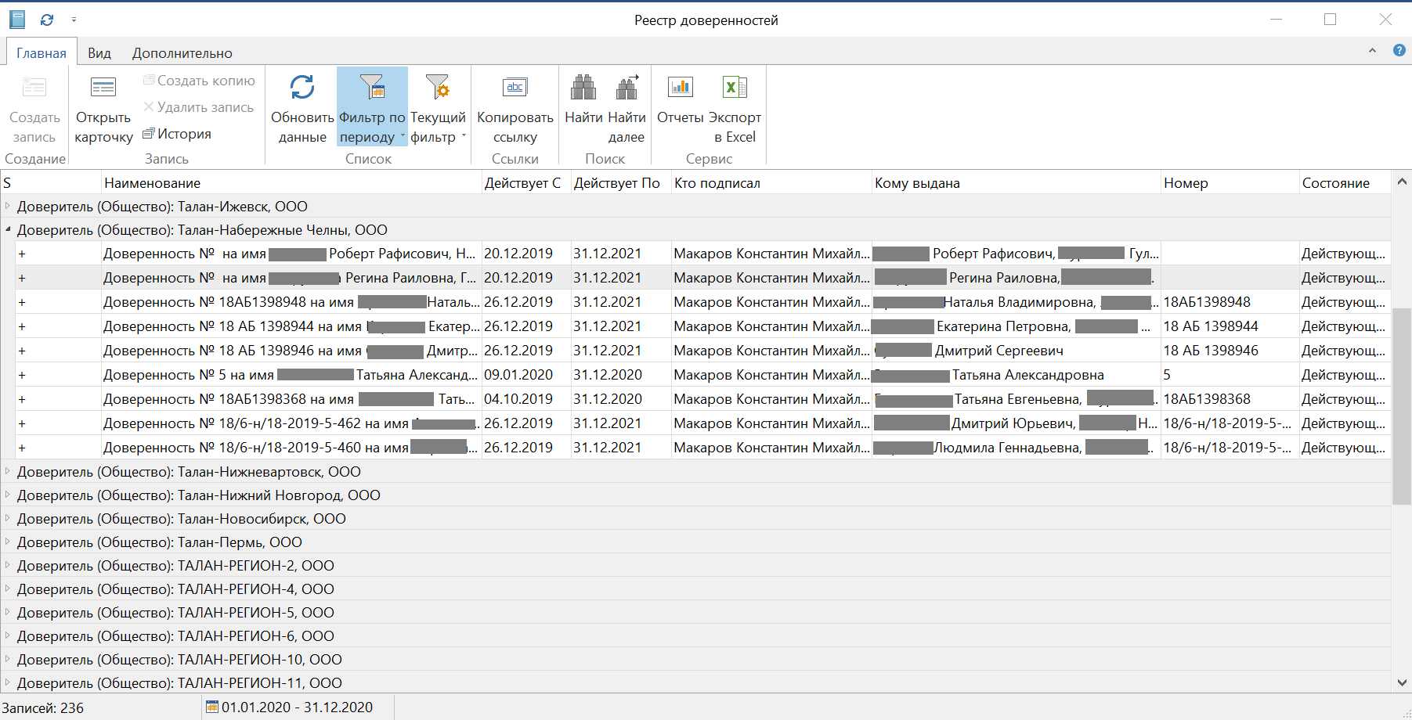Expand the ТАЛАН-РЕГИОН-2, ООО group

pos(8,565)
